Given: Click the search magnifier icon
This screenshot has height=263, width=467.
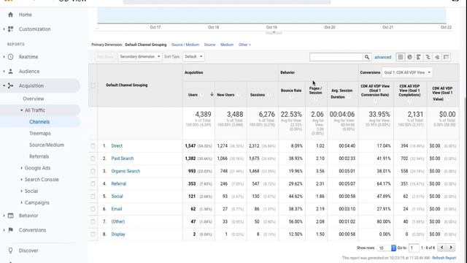Looking at the screenshot, I should [x=367, y=57].
